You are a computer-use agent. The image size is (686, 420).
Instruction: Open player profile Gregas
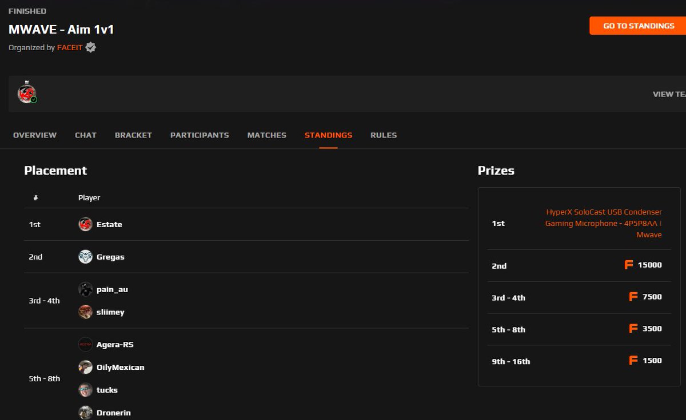pyautogui.click(x=110, y=257)
